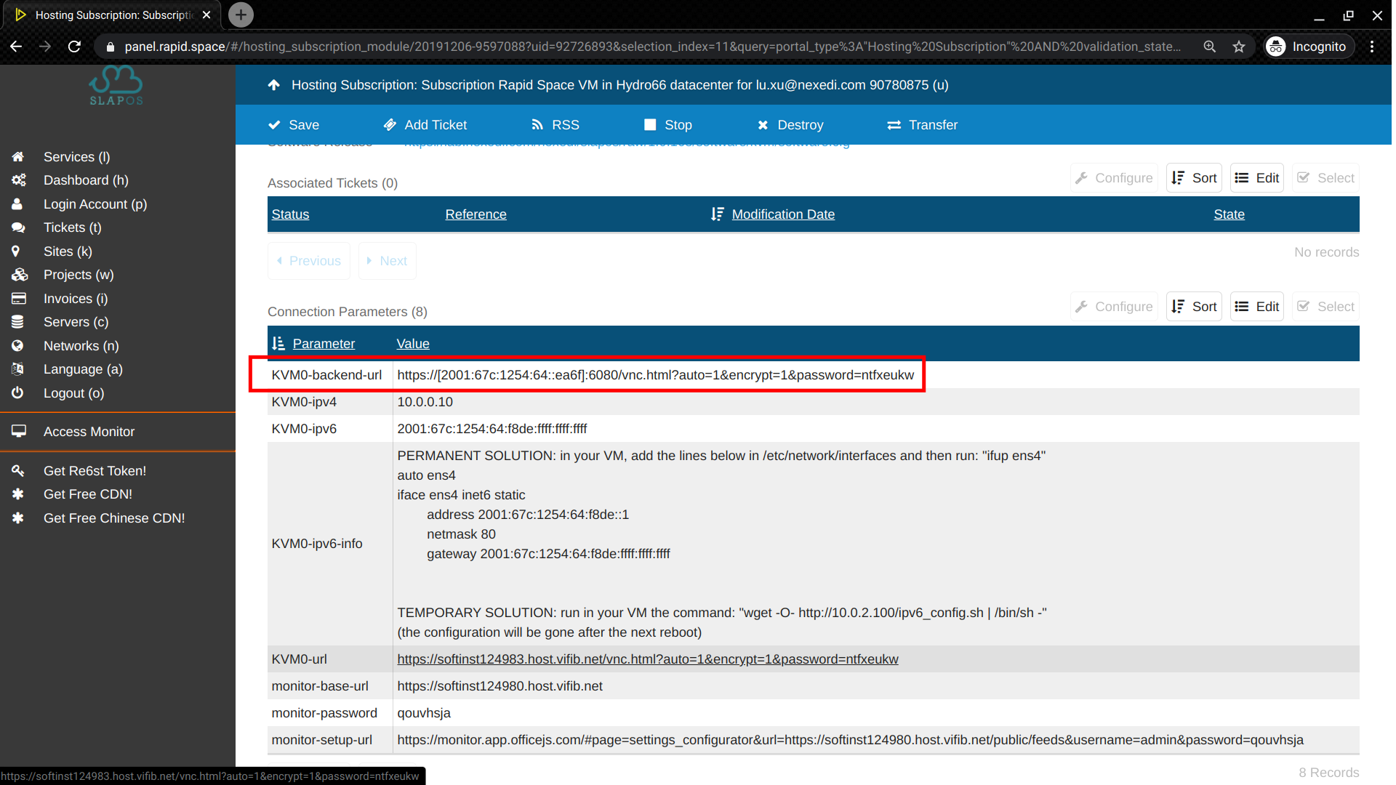1396x785 pixels.
Task: Open Servers in the sidebar menu
Action: (76, 322)
